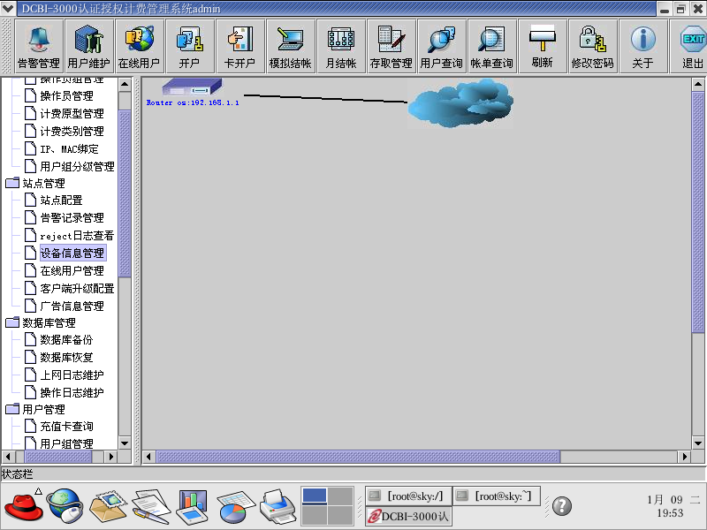
Task: Open 操作日志维护 tree item
Action: click(x=72, y=392)
